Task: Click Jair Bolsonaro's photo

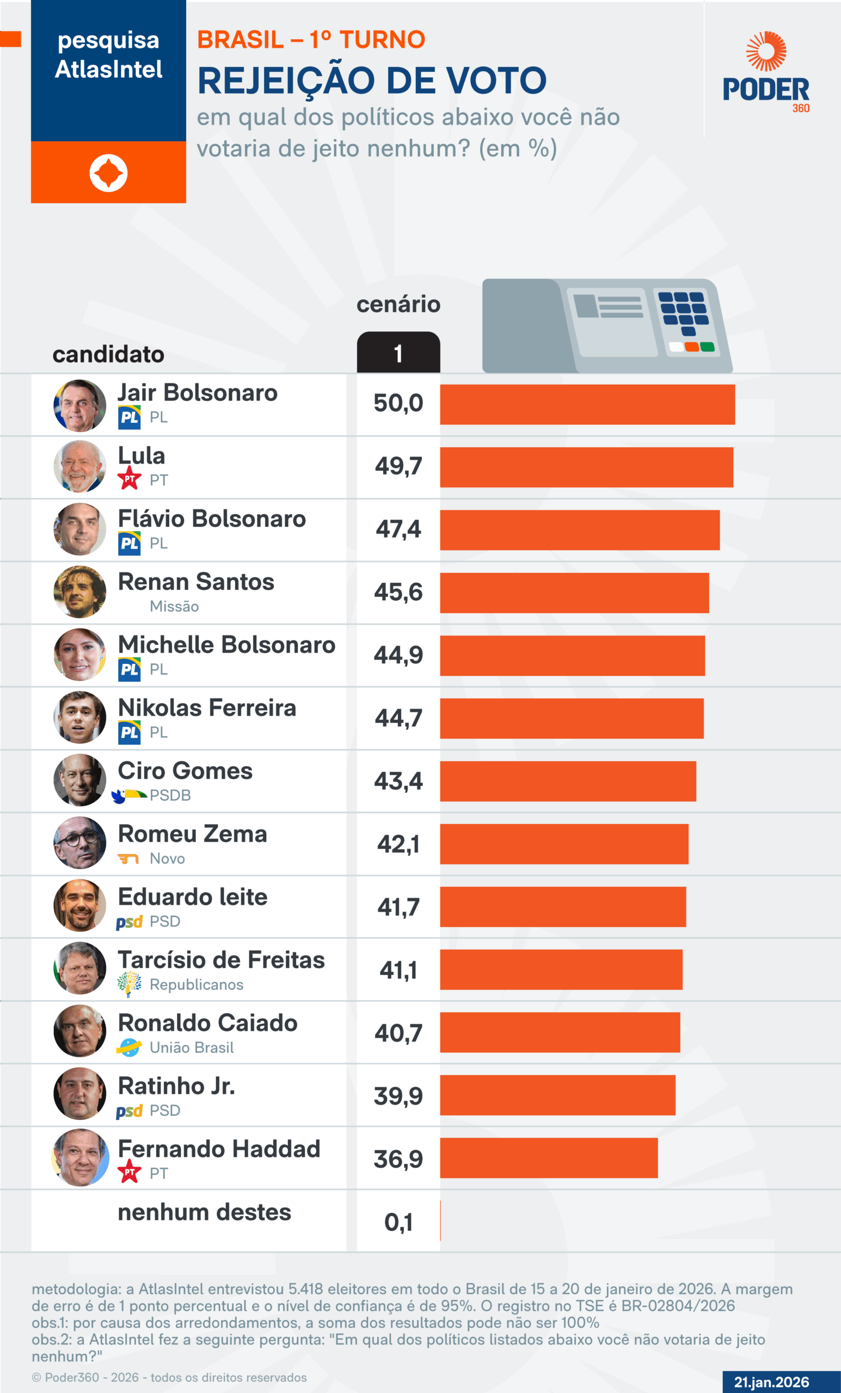Action: (79, 405)
